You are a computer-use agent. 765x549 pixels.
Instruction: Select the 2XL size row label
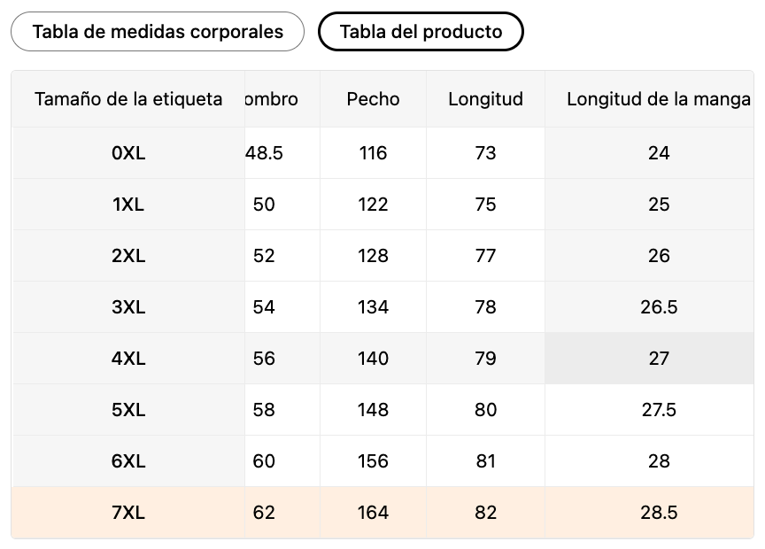click(x=128, y=256)
